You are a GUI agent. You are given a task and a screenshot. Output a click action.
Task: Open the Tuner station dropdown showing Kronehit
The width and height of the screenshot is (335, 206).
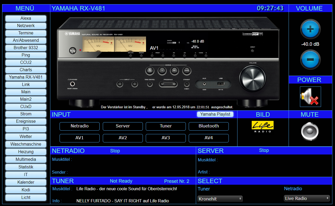tap(220, 199)
